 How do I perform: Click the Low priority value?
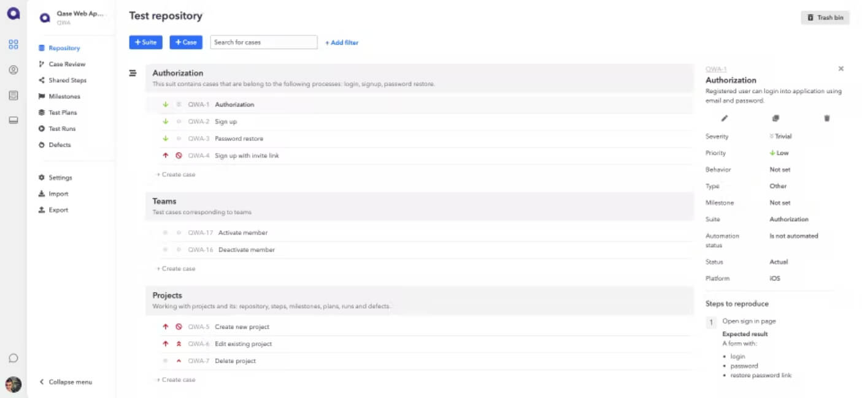(779, 153)
